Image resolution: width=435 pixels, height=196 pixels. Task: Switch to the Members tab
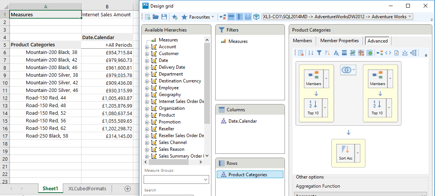(302, 41)
